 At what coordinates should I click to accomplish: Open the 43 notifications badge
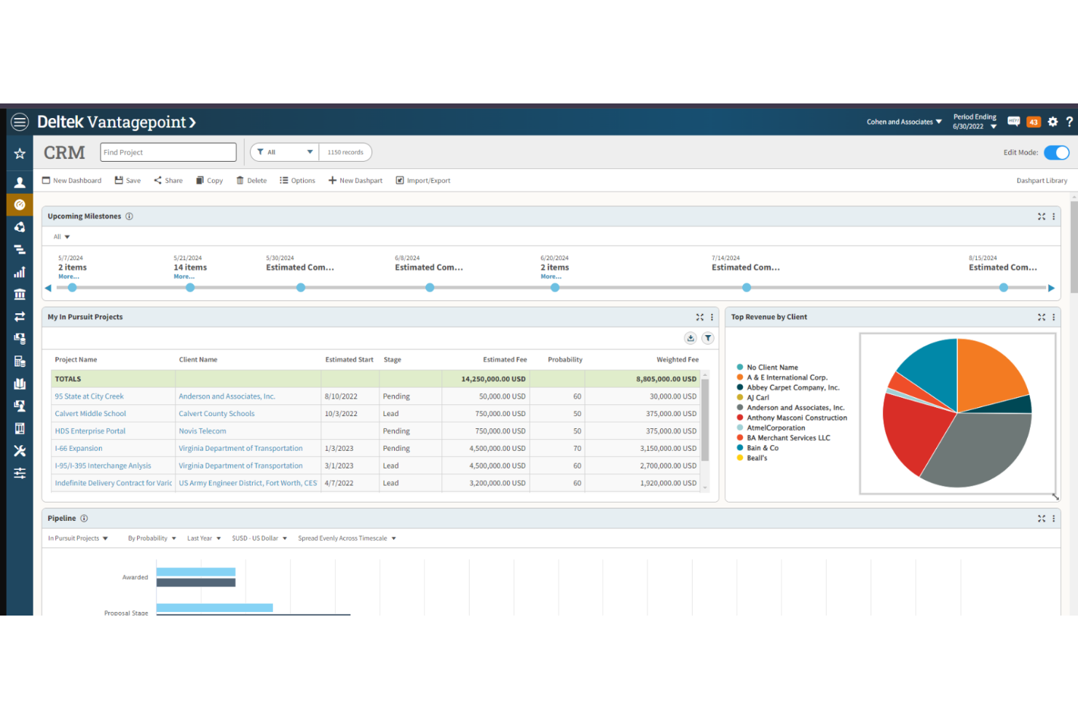(1034, 122)
